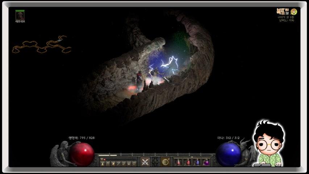Open the gold round right skill slot

[x=165, y=162]
